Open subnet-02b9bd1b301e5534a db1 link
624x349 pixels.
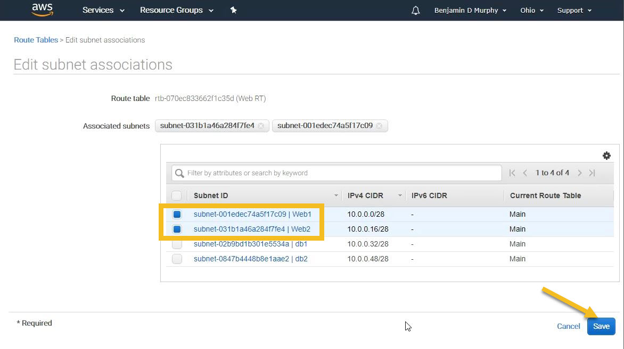click(250, 244)
